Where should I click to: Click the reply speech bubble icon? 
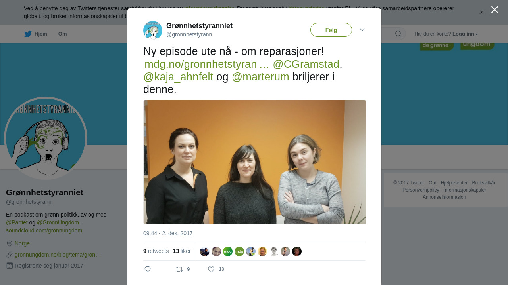click(148, 269)
